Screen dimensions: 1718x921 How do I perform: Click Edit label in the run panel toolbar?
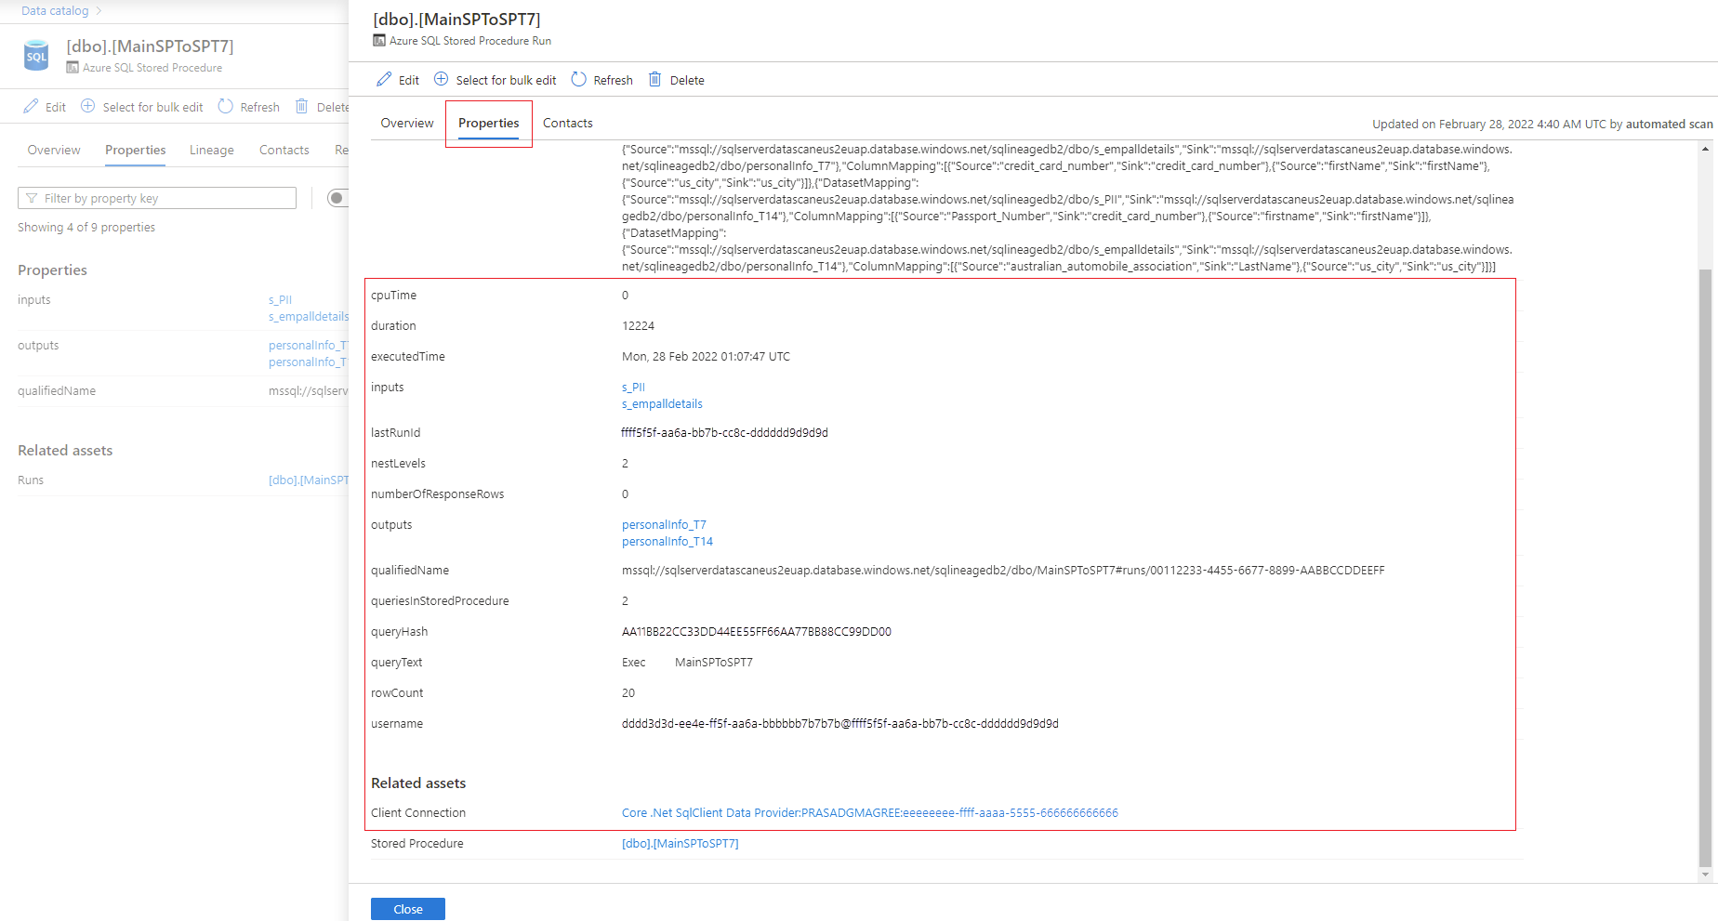[x=409, y=80]
